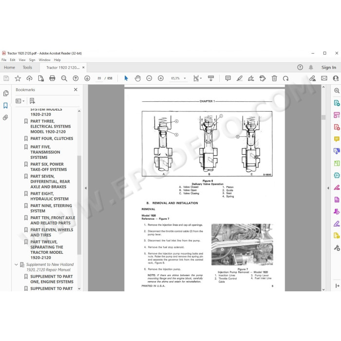Click document scroll up arrow
This screenshot has width=341, height=341.
point(323,87)
